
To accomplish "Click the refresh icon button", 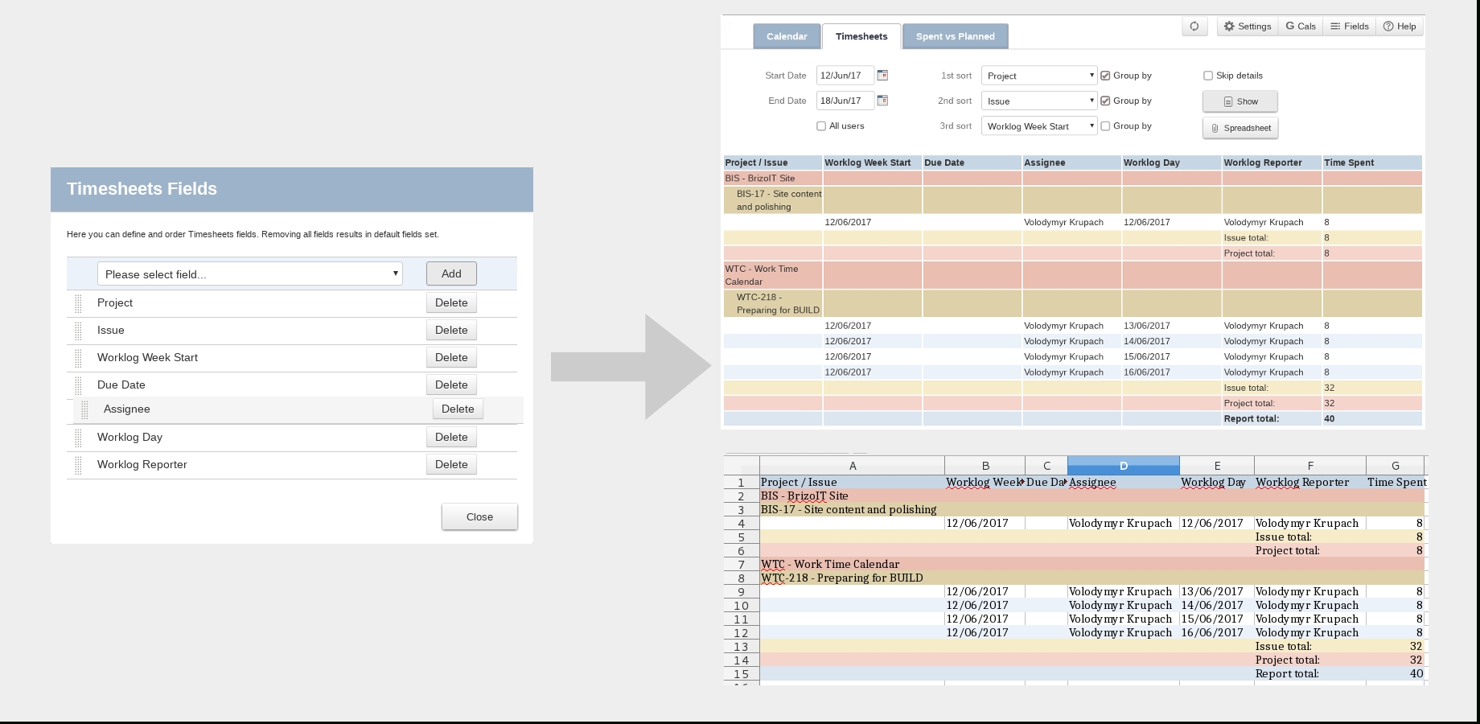I will [1194, 27].
